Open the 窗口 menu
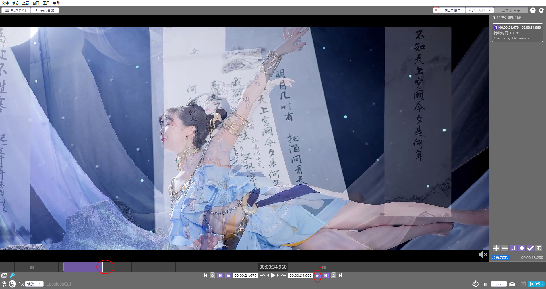The width and height of the screenshot is (546, 289). tap(36, 3)
